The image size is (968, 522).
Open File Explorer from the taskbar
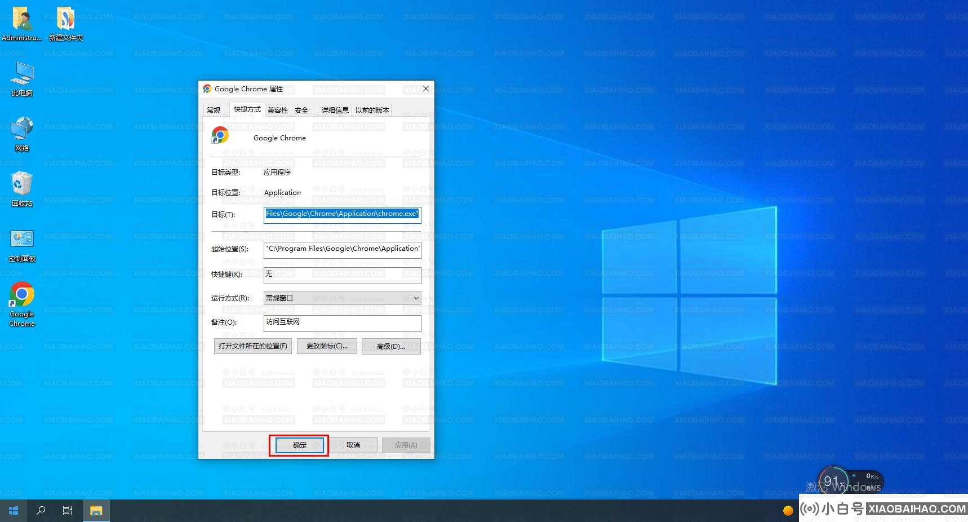[96, 511]
